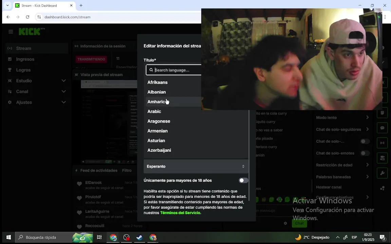Screen dimensions: 391x244
Task: Toggle Chat de solo-emotes switch
Action: [x=365, y=153]
